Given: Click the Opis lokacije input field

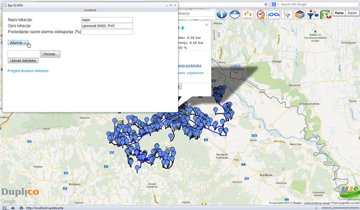Looking at the screenshot, I should (x=107, y=26).
